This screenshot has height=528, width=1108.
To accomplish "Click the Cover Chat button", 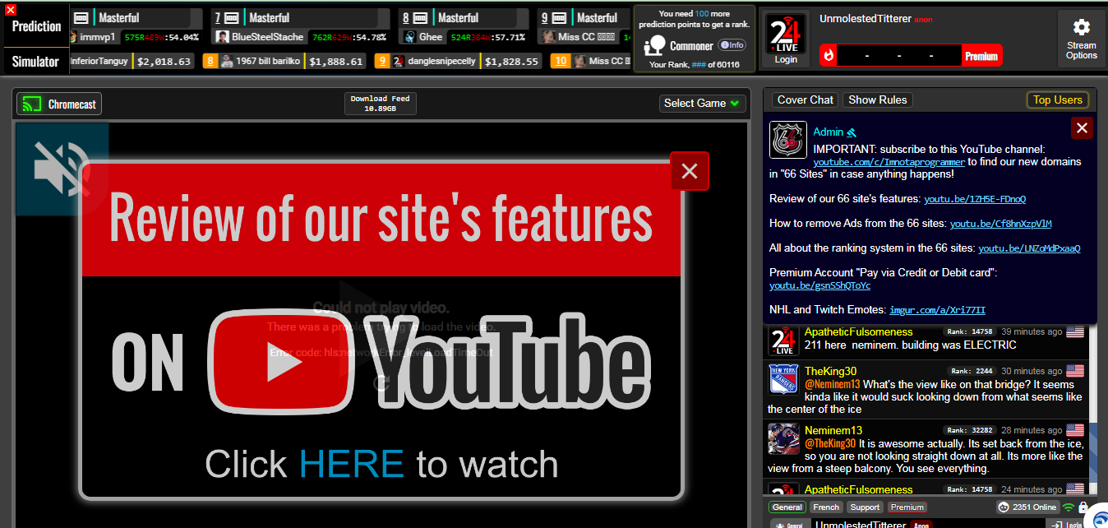I will (805, 100).
